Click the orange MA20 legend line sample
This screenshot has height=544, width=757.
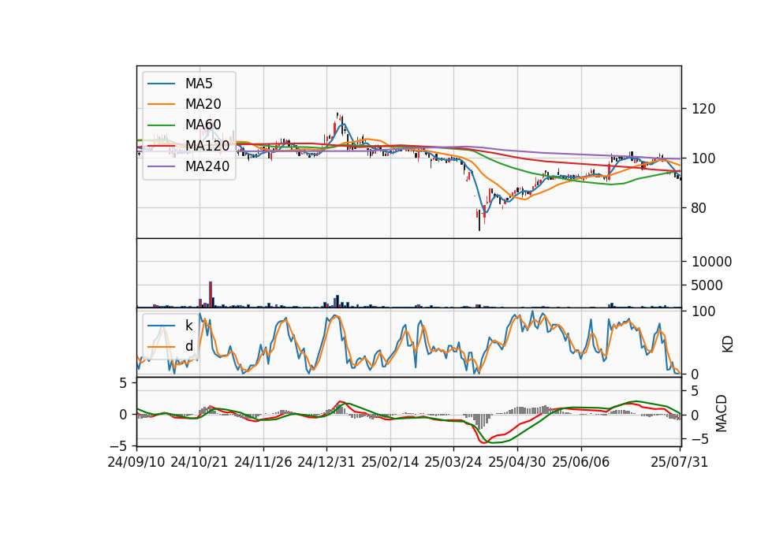click(161, 104)
